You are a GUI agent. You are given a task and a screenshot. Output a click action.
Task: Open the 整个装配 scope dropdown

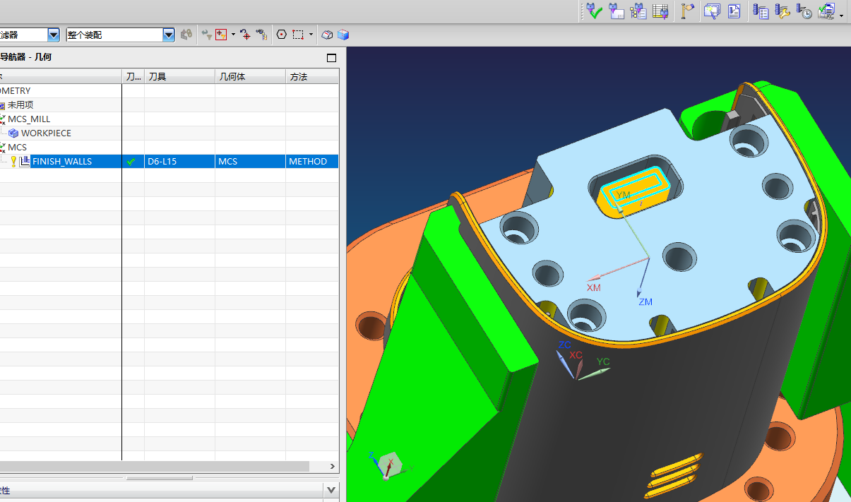click(168, 35)
